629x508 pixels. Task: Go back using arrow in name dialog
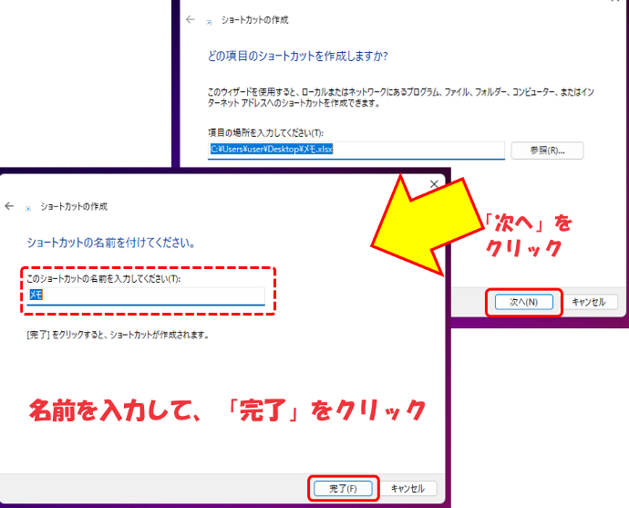point(9,206)
